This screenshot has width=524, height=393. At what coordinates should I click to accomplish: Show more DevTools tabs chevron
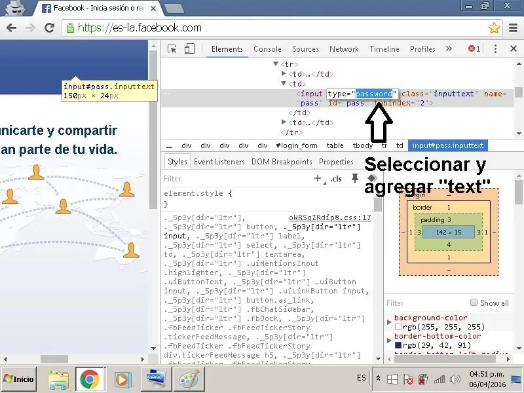click(449, 48)
